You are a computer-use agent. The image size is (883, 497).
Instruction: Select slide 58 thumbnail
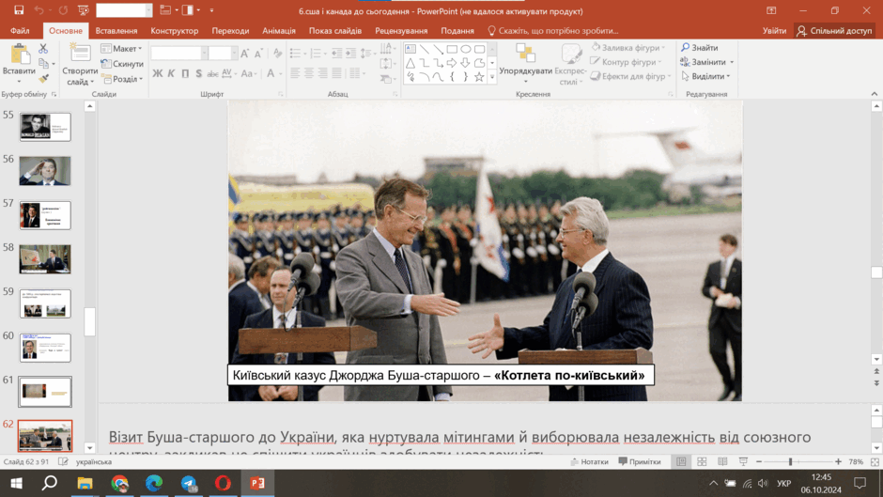45,259
